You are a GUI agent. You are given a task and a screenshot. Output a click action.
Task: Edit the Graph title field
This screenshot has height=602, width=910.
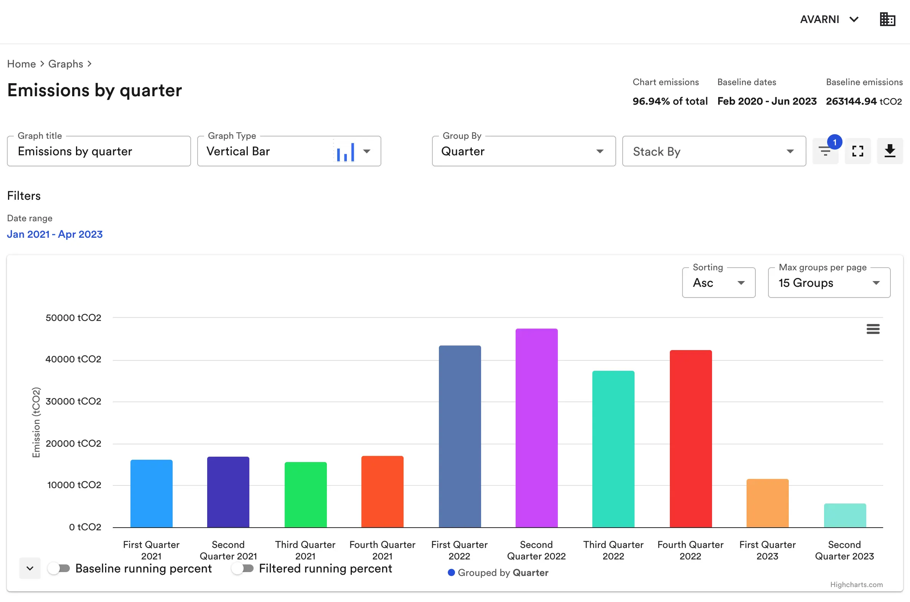click(99, 151)
